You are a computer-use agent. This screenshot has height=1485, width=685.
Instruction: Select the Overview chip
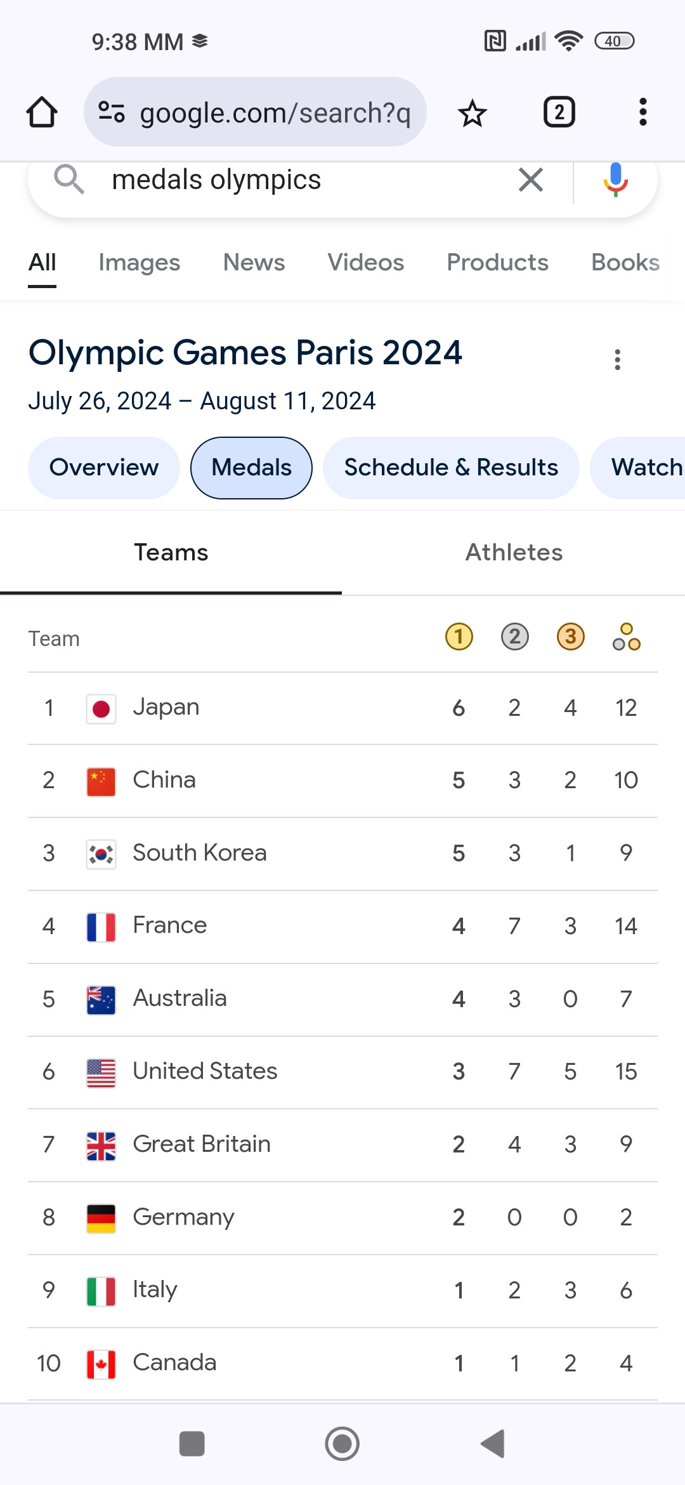point(104,468)
